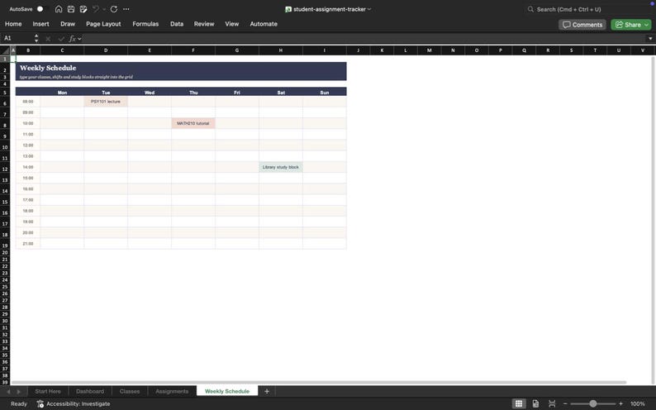The image size is (656, 410).
Task: Select the Library study block cell
Action: 281,167
